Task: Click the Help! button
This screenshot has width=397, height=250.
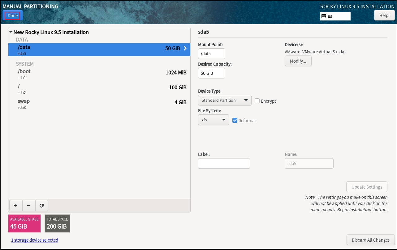Action: pos(384,15)
